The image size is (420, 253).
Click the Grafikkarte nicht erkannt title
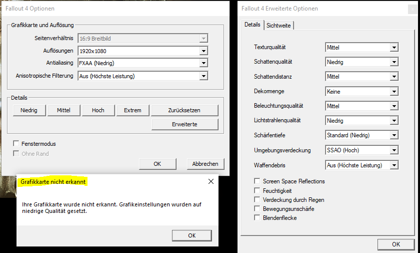[x=53, y=182]
